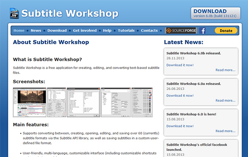
Task: Open the Download menu item
Action: 57,31
